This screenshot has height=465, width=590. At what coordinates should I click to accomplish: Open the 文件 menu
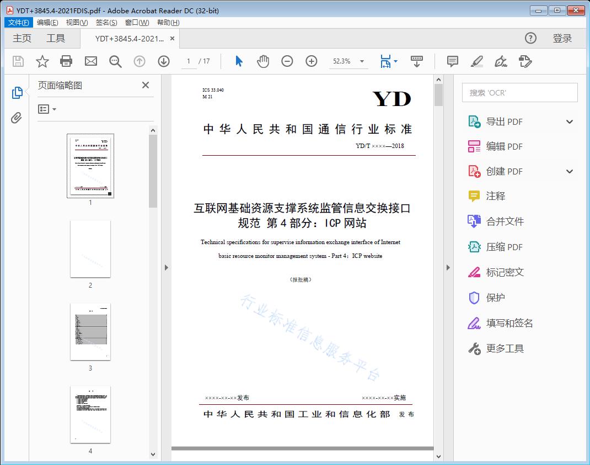(x=18, y=22)
